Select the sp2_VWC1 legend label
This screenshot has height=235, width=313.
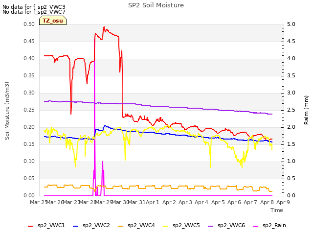point(51,225)
